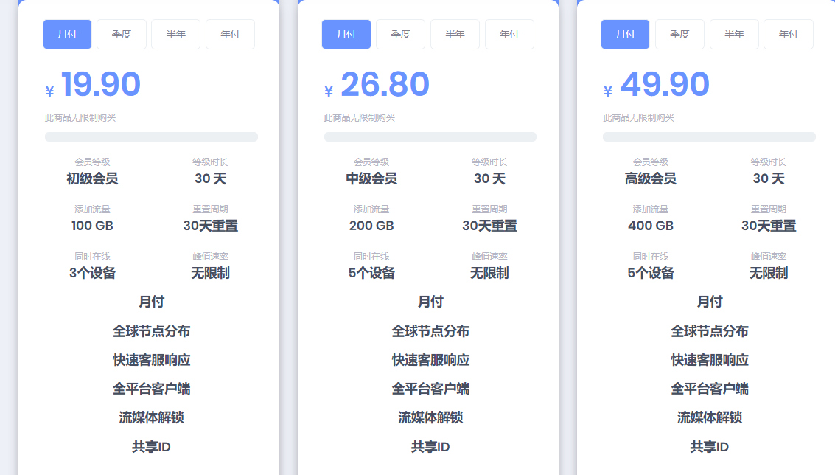Click the 高级会员 membership level text
The height and width of the screenshot is (475, 835).
(650, 178)
